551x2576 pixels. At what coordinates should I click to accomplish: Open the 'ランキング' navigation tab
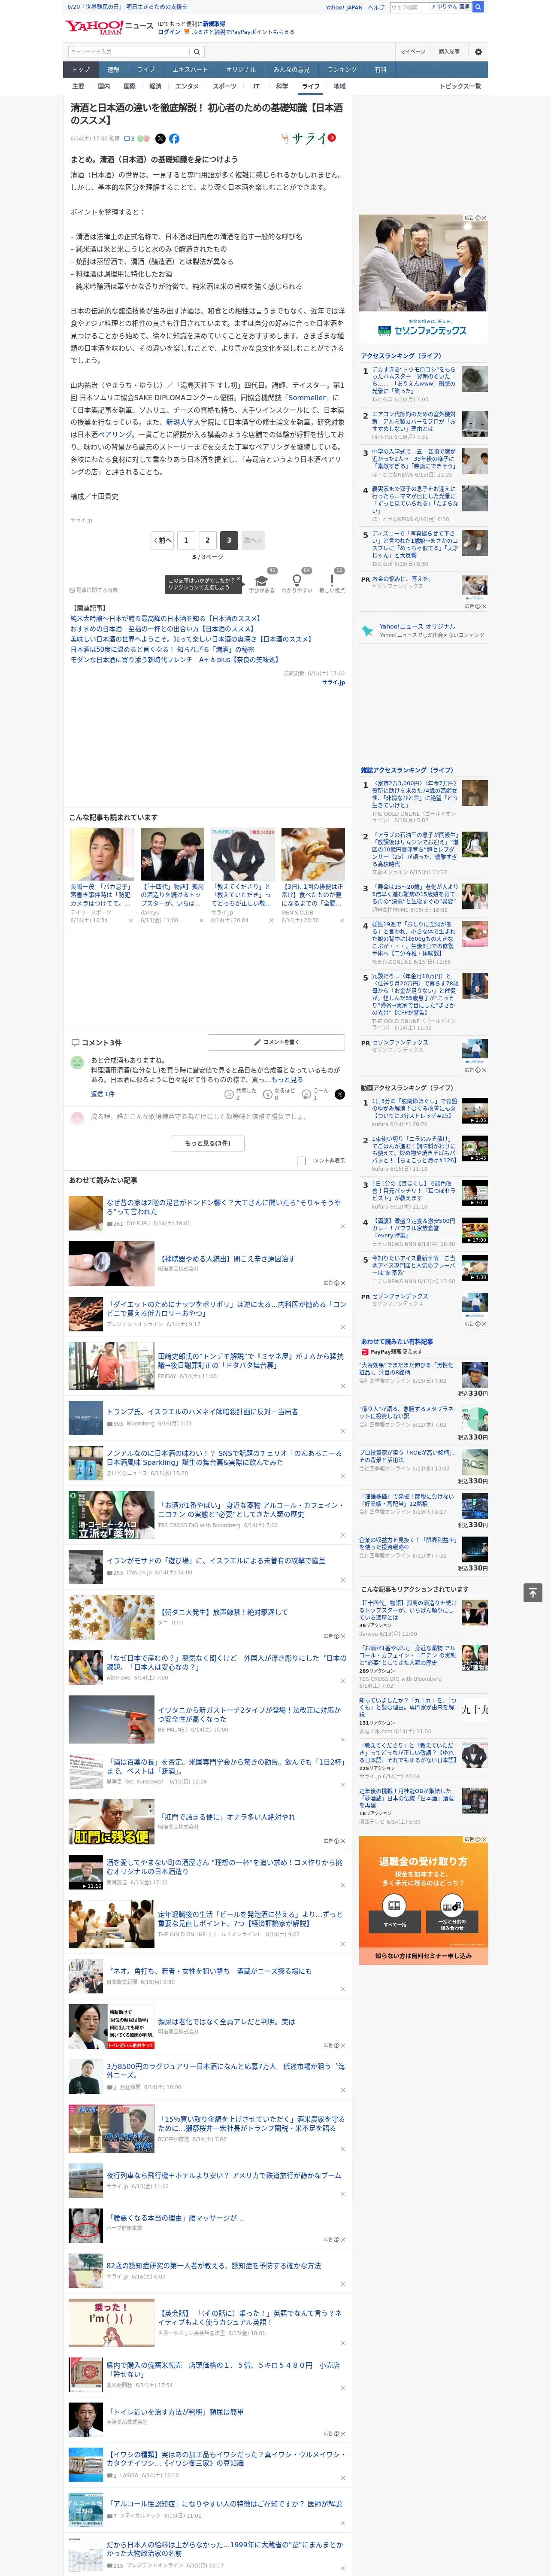[x=342, y=69]
